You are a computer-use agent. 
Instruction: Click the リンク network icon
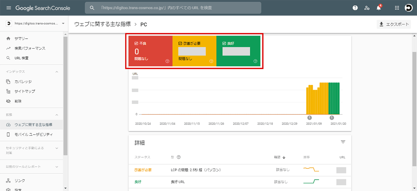9,180
